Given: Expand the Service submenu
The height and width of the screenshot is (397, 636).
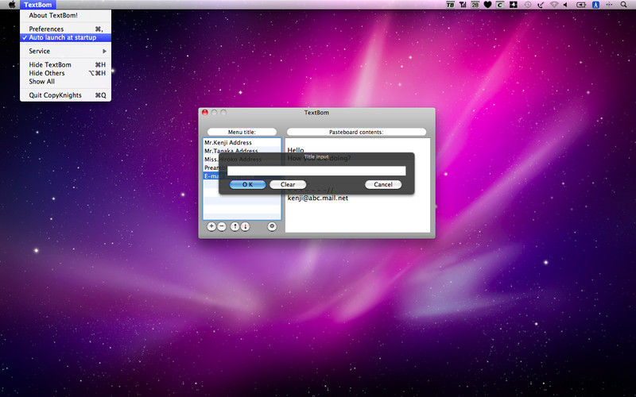Looking at the screenshot, I should pos(65,51).
